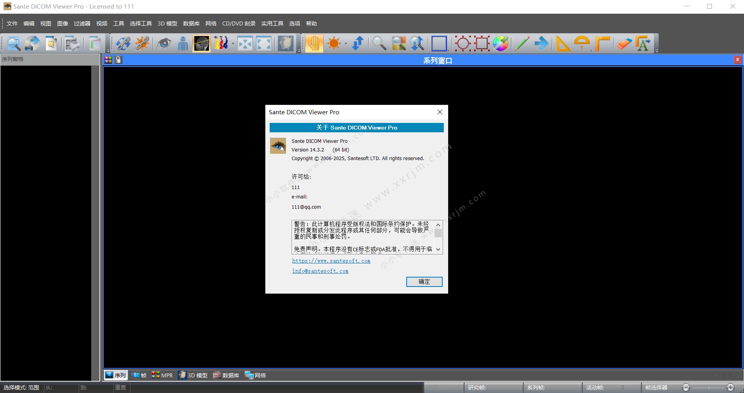
Task: Switch to the MPR tab
Action: (162, 375)
